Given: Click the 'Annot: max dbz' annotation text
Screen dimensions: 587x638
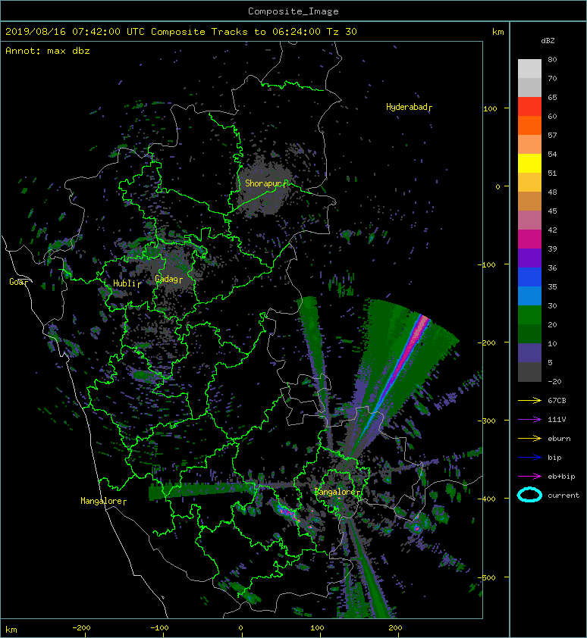Looking at the screenshot, I should (48, 51).
